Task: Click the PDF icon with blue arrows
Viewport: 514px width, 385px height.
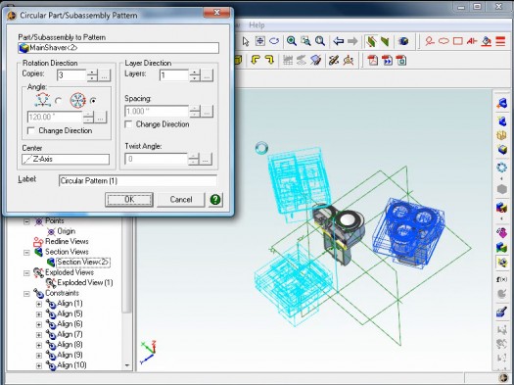Action: pyautogui.click(x=387, y=61)
